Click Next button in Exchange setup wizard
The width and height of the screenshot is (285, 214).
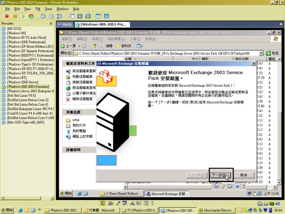click(221, 175)
